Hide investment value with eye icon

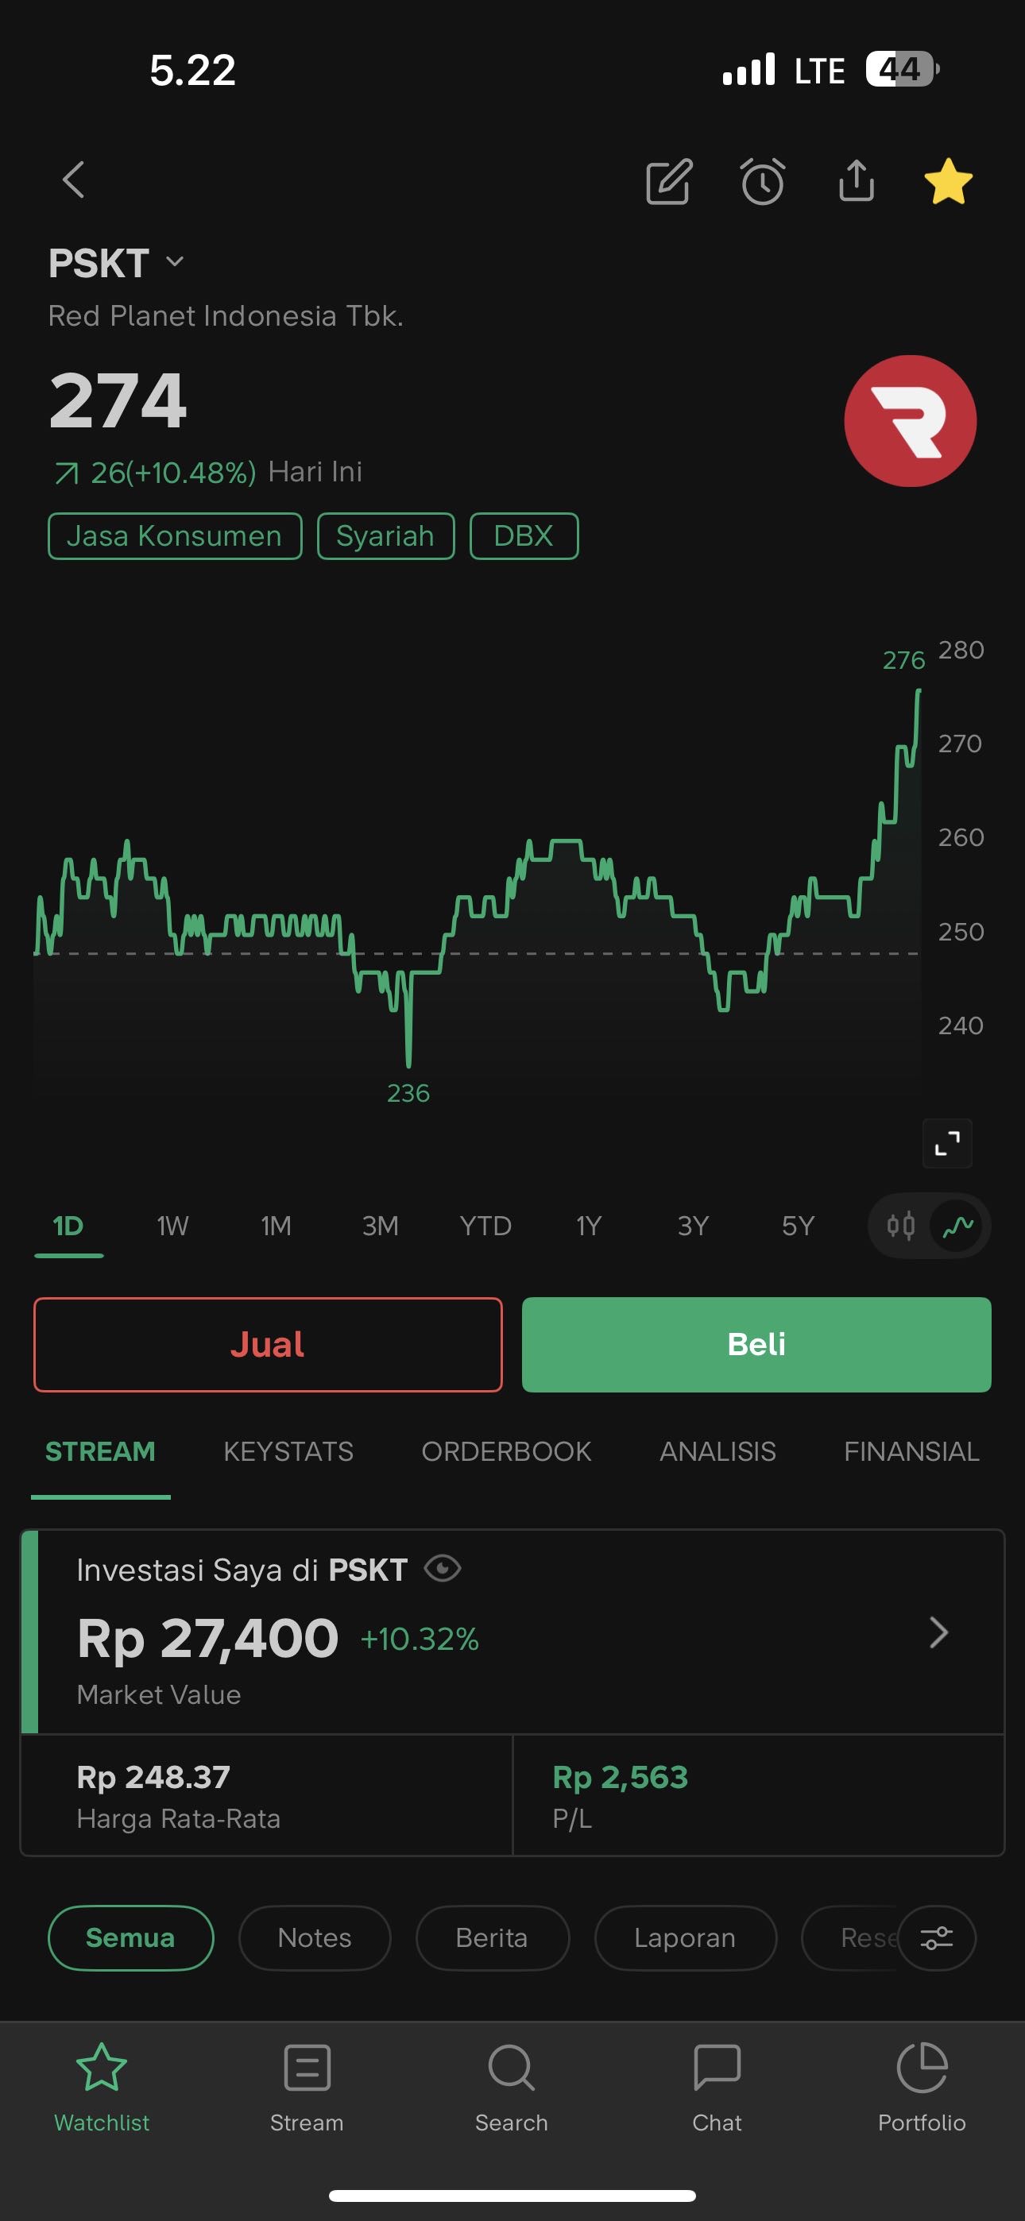443,1568
